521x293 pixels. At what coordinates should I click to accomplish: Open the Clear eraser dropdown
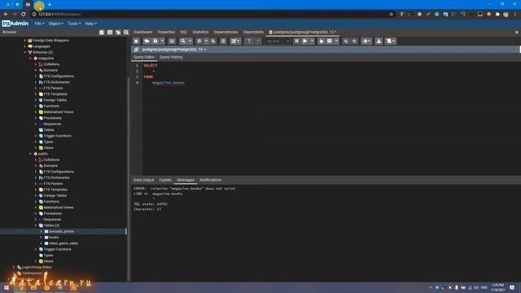pyautogui.click(x=366, y=42)
